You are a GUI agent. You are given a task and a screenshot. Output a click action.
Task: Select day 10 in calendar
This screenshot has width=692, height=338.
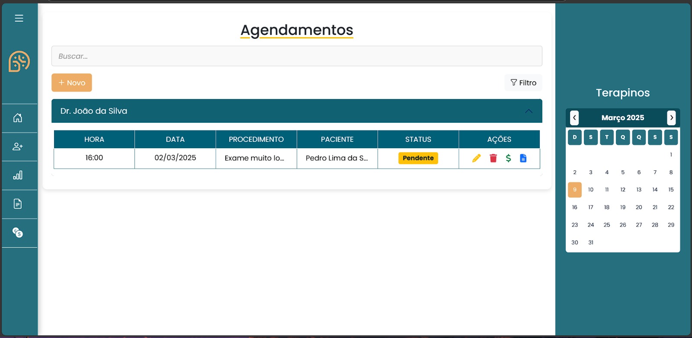(x=591, y=190)
